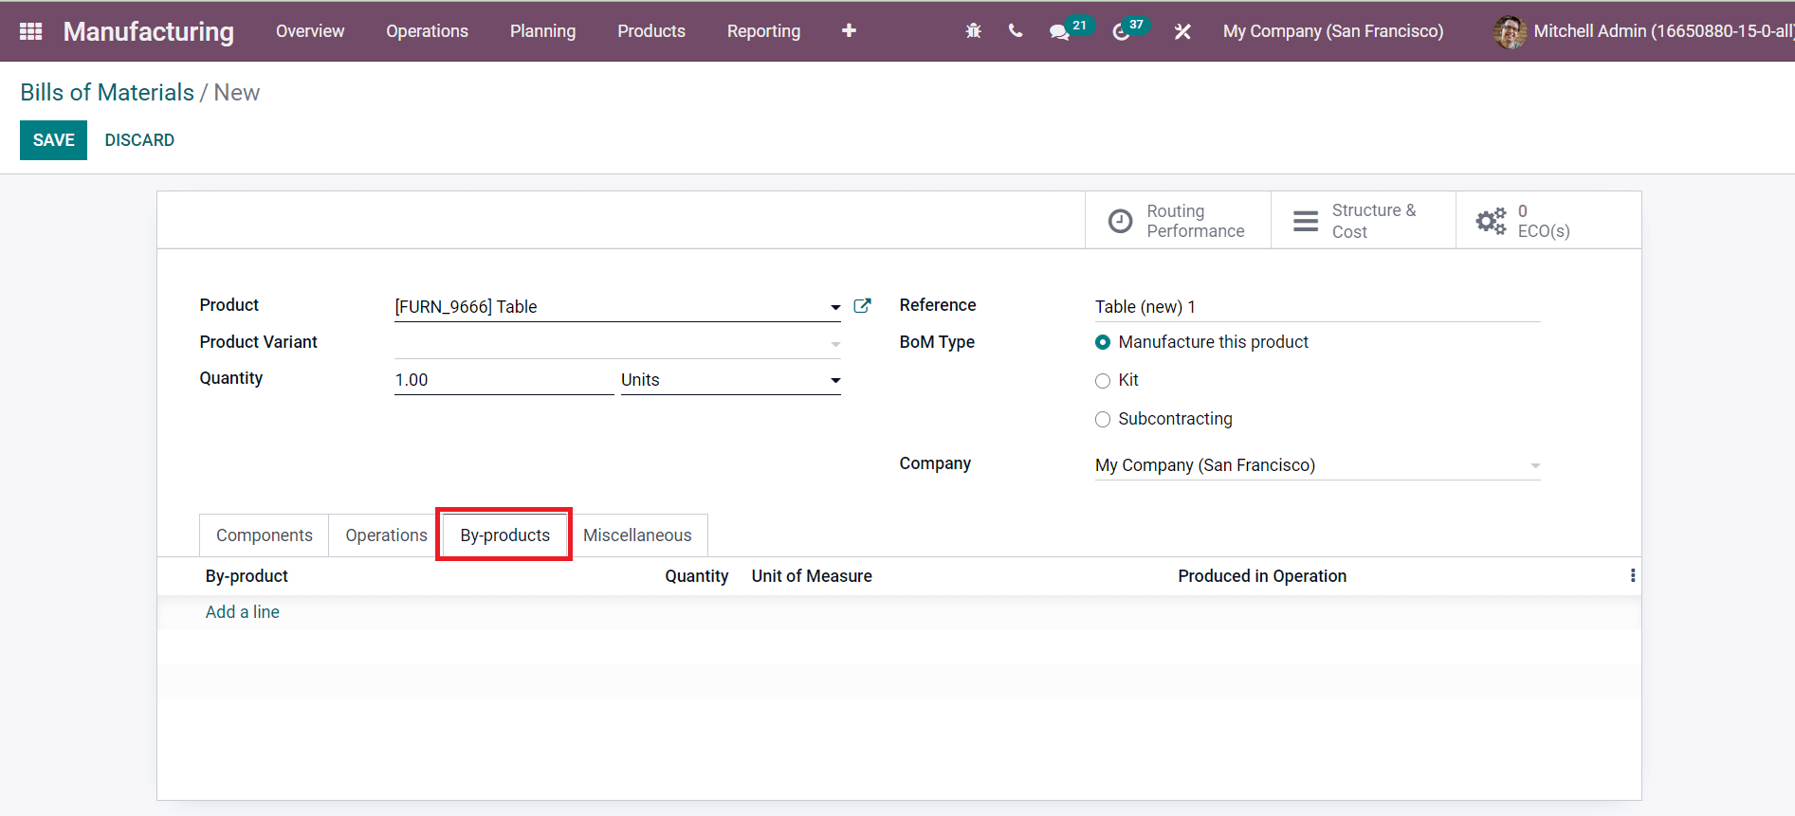Switch company via My Company (San Francisco) navbar
The image size is (1795, 816).
(x=1333, y=31)
